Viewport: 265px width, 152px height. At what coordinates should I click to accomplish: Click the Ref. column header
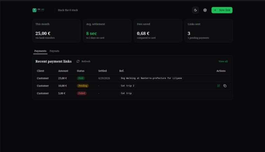(x=122, y=71)
